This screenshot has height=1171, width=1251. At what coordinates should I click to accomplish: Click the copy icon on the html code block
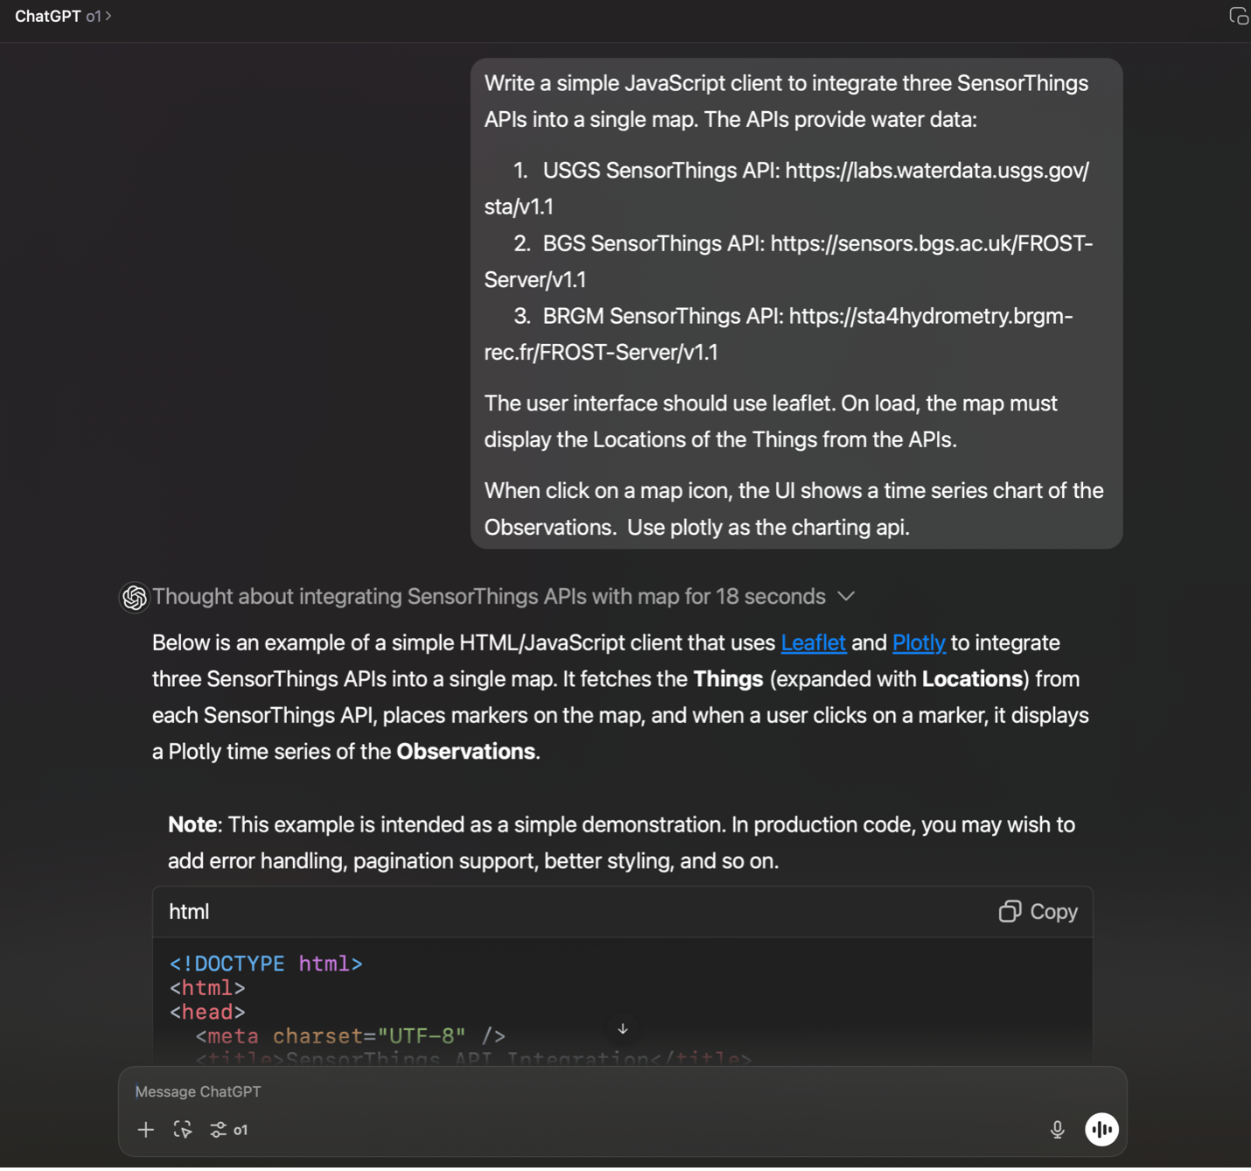1010,911
